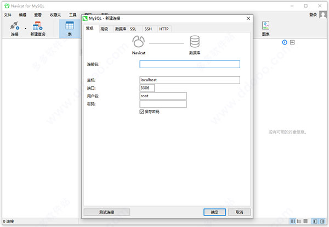This screenshot has height=227, width=329.
Task: Click the 测试连接 Test Connection button
Action: (x=107, y=212)
